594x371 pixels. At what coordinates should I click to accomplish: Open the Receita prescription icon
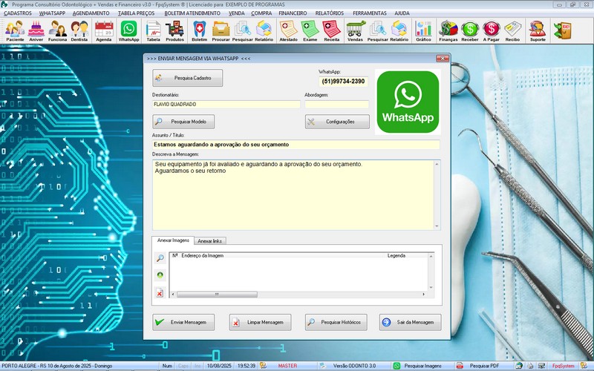332,30
